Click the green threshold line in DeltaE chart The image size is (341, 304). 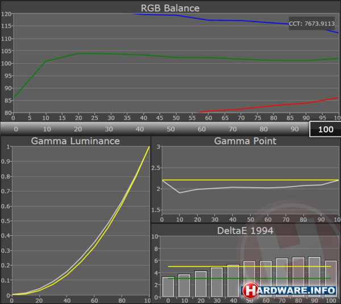click(249, 278)
